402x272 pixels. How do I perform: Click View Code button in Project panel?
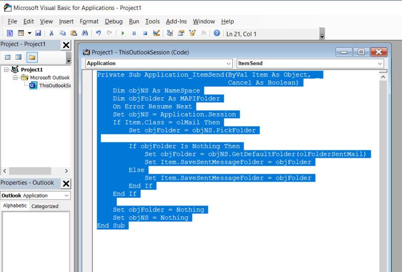(7, 57)
